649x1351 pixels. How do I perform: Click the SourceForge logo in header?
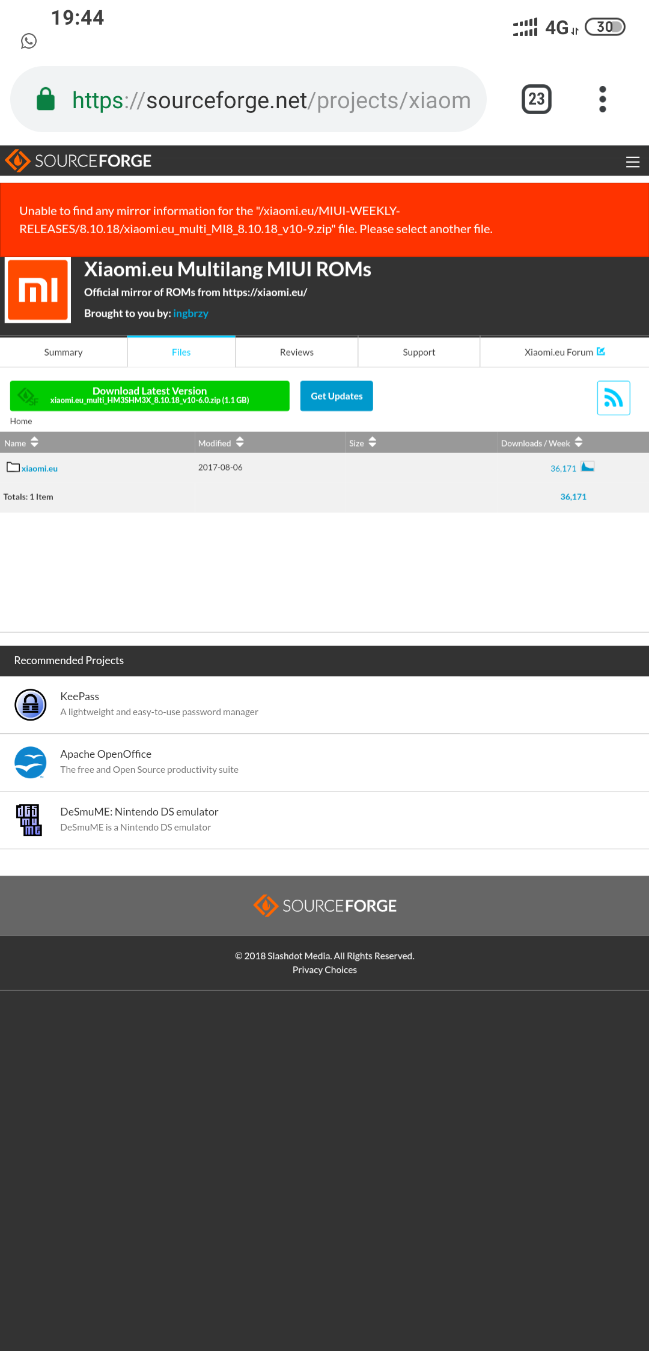(x=78, y=160)
